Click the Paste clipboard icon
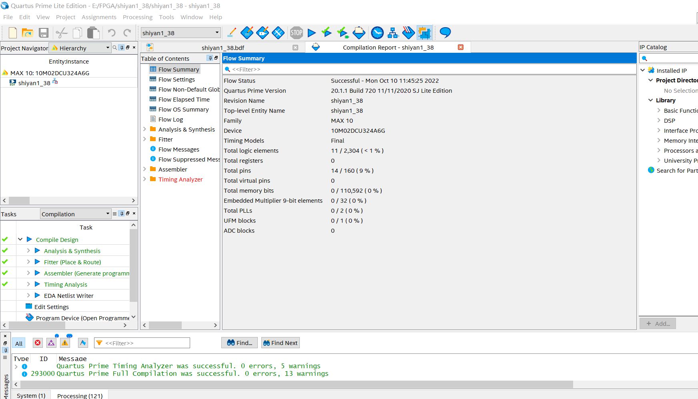698x399 pixels. point(93,33)
